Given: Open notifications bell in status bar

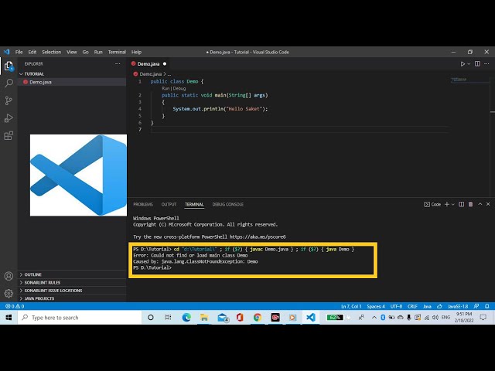Looking at the screenshot, I should pyautogui.click(x=487, y=306).
